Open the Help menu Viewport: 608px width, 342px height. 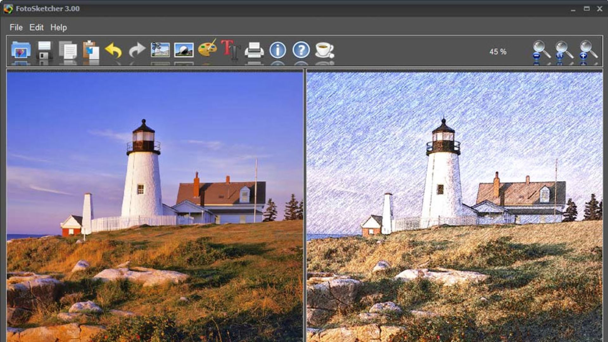click(59, 28)
